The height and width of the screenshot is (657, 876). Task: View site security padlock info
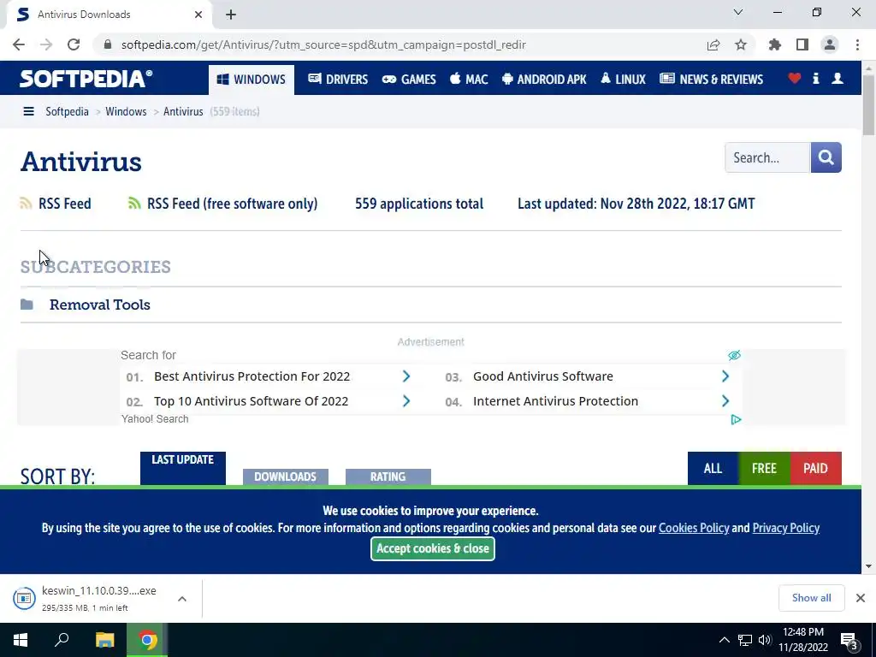click(108, 44)
